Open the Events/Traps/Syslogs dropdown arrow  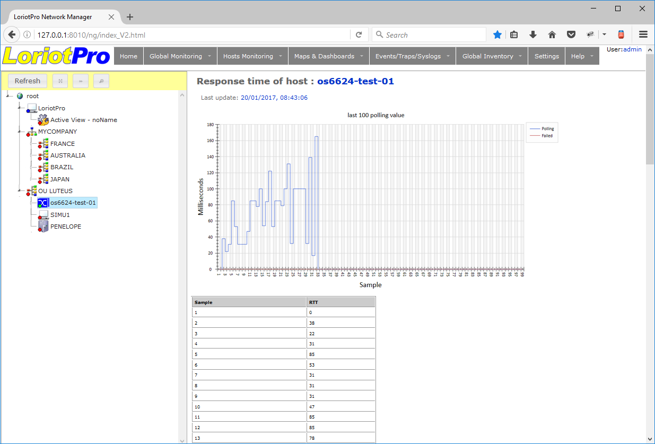[448, 56]
